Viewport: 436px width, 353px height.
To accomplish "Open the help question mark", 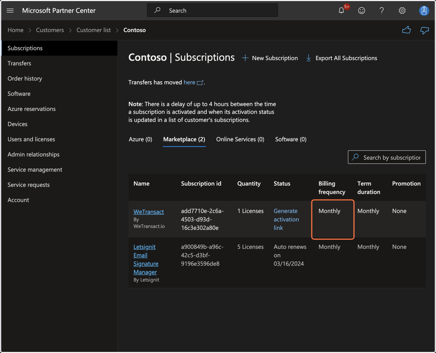I will point(381,11).
